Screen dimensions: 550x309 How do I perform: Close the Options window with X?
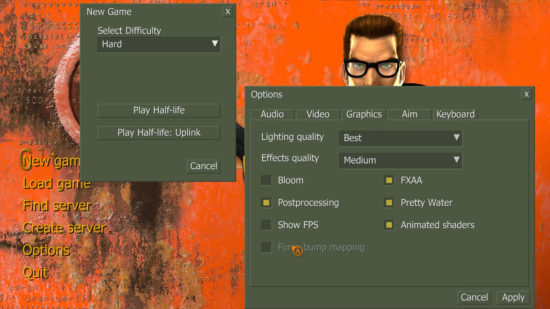pyautogui.click(x=526, y=94)
